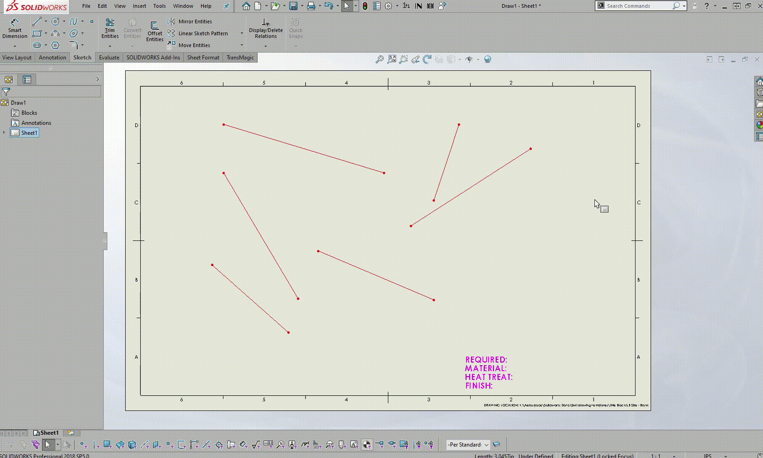The image size is (763, 458).
Task: Toggle selection filter arrow in bottom toolbar
Action: 48,444
